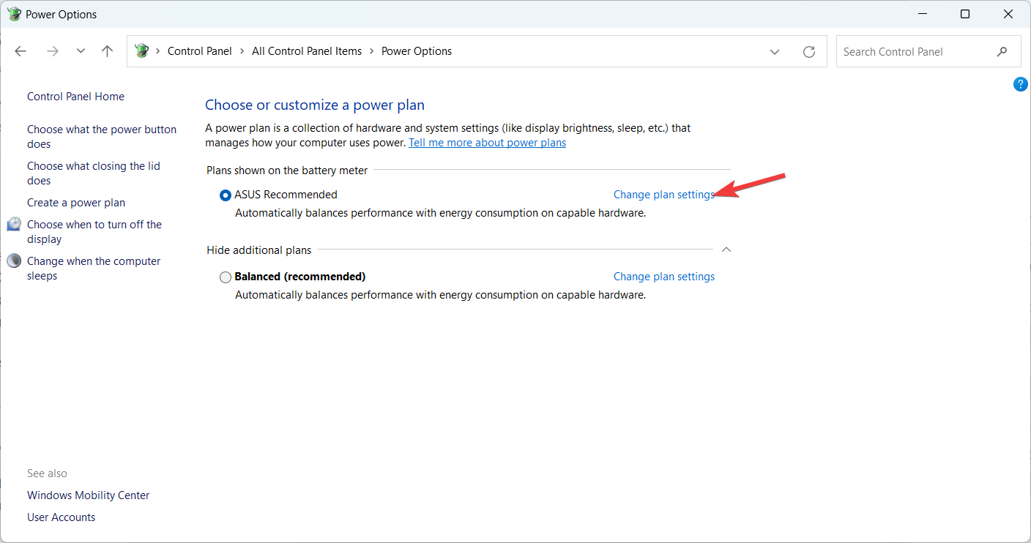Screen dimensions: 1031x543
Task: Expand chevron after All Control Panel Items
Action: pyautogui.click(x=372, y=51)
